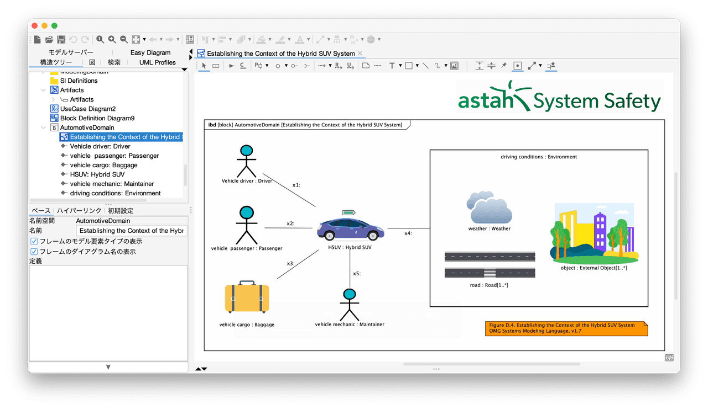Select Vehicle driver: Driver tree item

point(100,146)
